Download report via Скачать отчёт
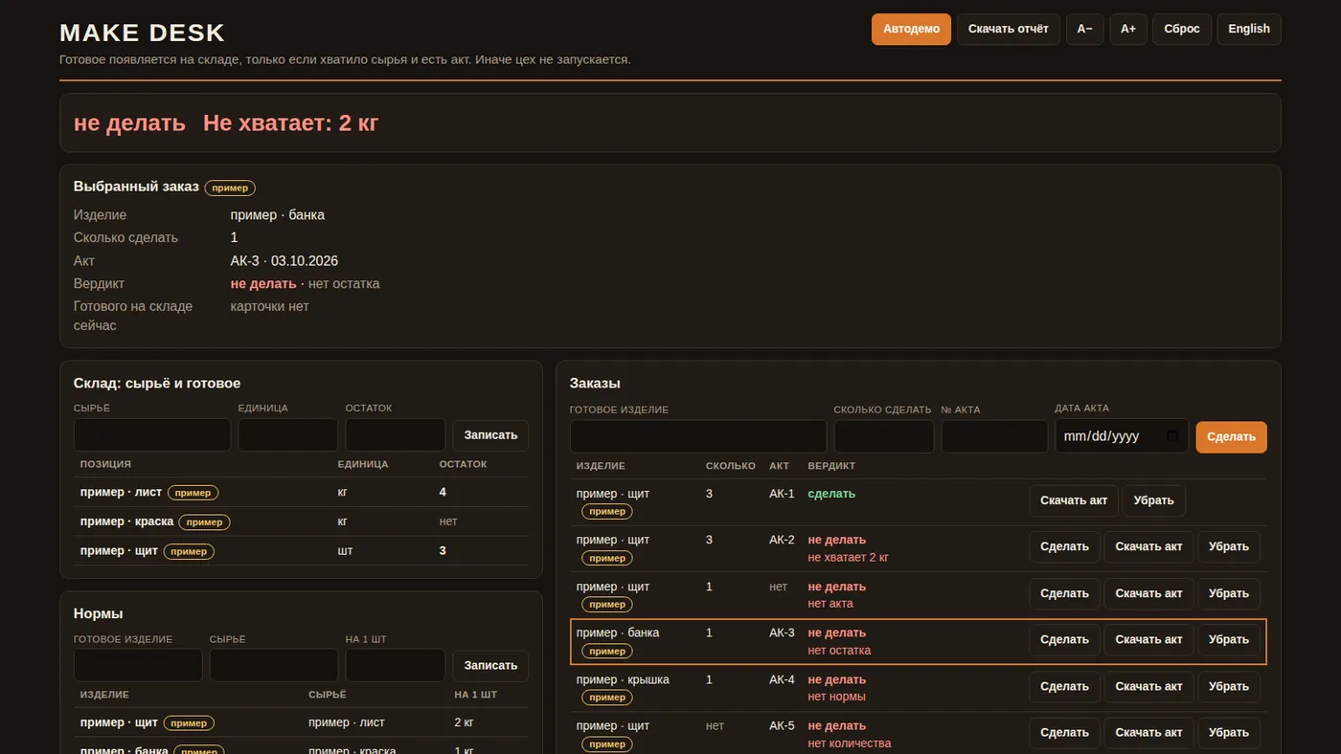1341x754 pixels. click(x=1008, y=29)
